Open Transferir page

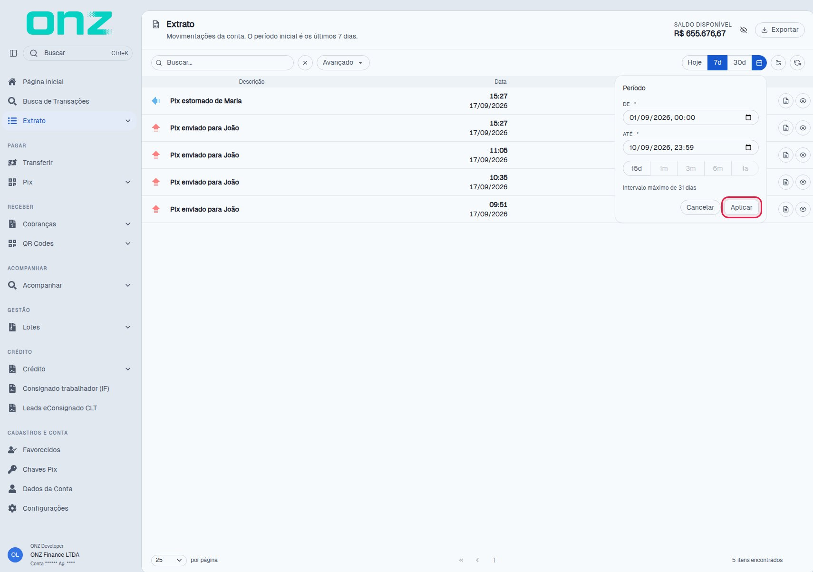[x=69, y=163]
